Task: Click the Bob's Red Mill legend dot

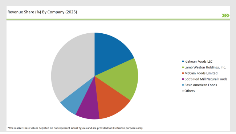Action: coord(183,79)
